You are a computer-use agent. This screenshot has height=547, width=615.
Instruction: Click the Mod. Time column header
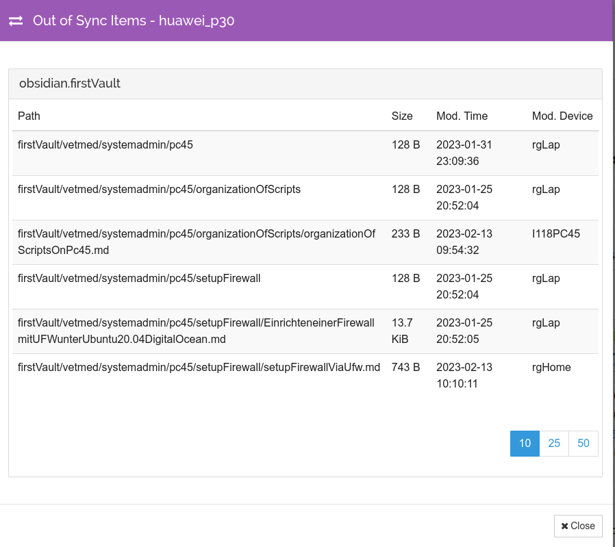462,116
